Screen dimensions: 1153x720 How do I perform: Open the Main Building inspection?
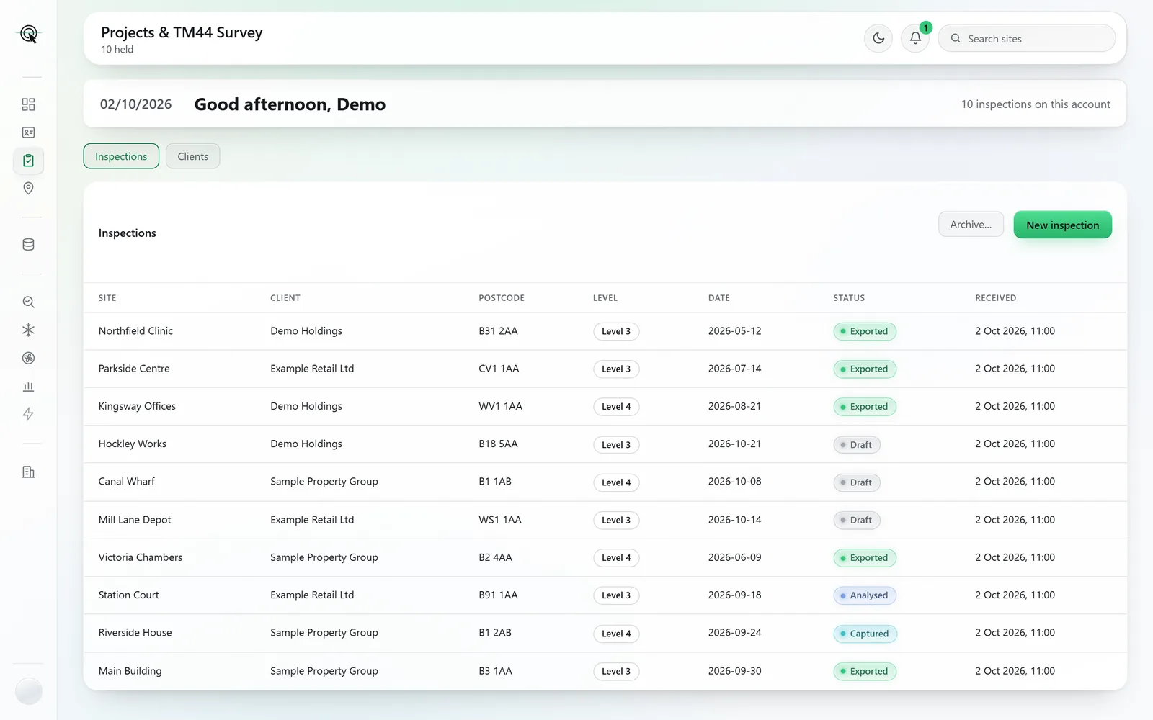(605, 671)
